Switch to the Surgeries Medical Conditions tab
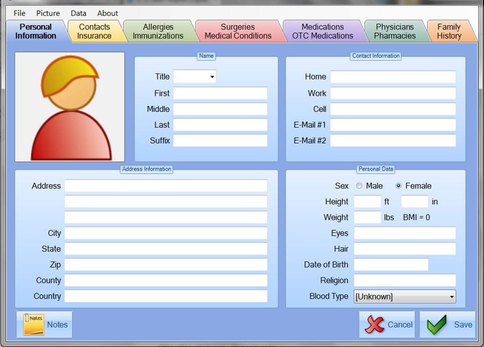This screenshot has width=484, height=347. (238, 31)
